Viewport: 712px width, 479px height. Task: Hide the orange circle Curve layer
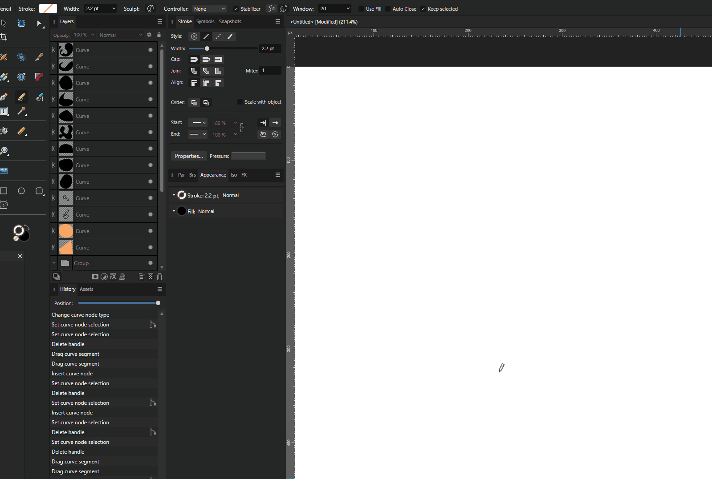click(151, 231)
